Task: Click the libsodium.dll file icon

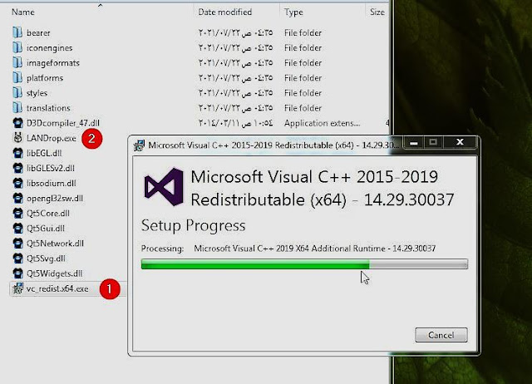Action: pos(17,183)
